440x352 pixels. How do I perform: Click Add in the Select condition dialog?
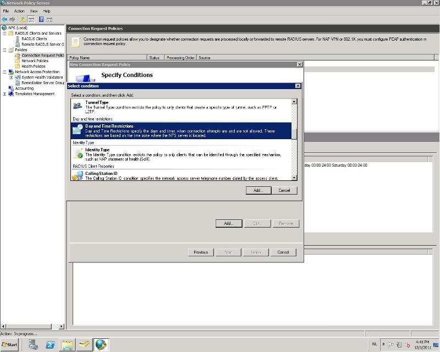tap(258, 190)
